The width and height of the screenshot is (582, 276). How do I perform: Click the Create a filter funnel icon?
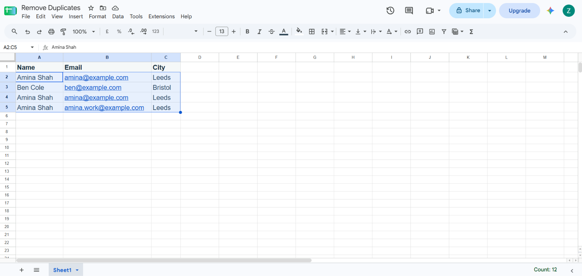pyautogui.click(x=444, y=32)
